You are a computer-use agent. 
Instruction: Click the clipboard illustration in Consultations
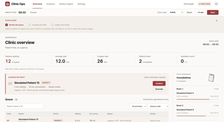[211, 78]
